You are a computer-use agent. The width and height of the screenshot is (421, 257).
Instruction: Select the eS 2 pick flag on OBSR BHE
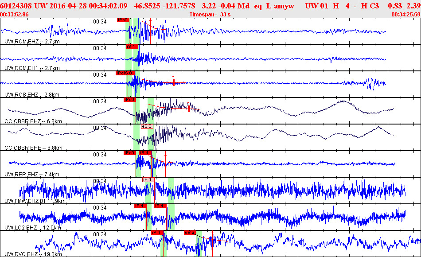click(147, 126)
